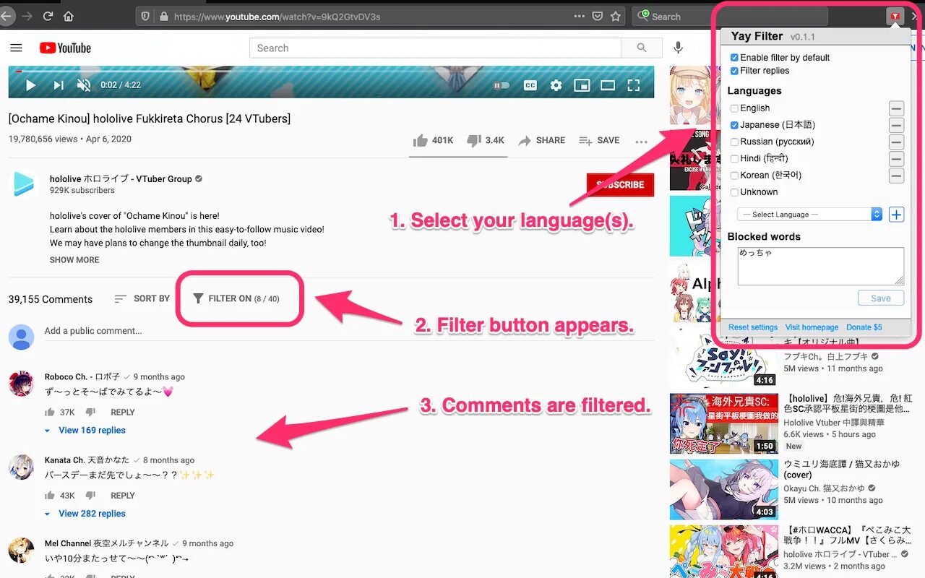Remove English language with minus button
This screenshot has height=578, width=925.
tap(896, 109)
